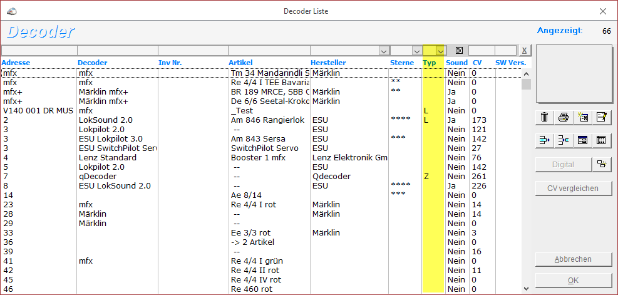The width and height of the screenshot is (618, 295).
Task: Print the decoder list
Action: click(564, 117)
